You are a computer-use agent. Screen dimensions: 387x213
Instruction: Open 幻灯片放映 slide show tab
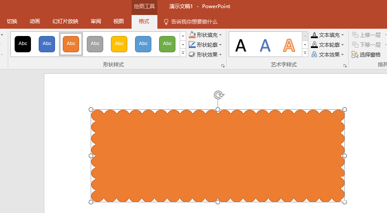click(x=65, y=22)
